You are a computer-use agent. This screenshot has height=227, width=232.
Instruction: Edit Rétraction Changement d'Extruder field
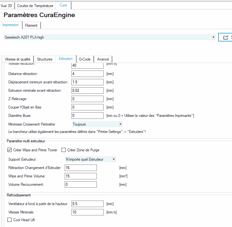pyautogui.click(x=81, y=168)
